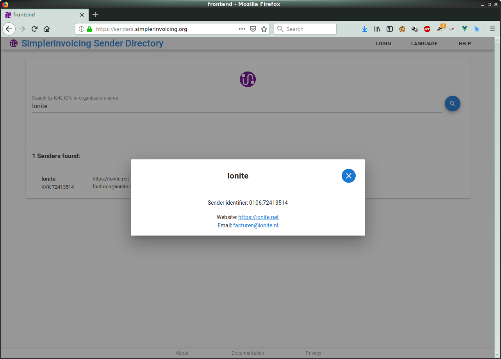Open the LANGUAGE menu
Screen dimensions: 501x359
424,44
